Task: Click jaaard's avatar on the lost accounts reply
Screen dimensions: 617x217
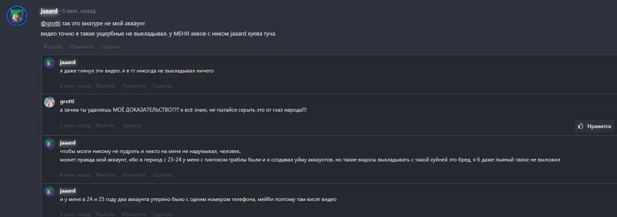Action: 49,191
